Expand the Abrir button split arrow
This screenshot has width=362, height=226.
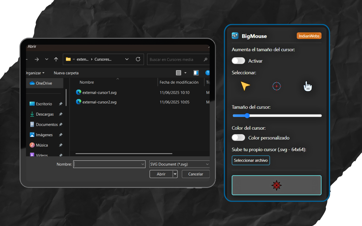coord(175,174)
